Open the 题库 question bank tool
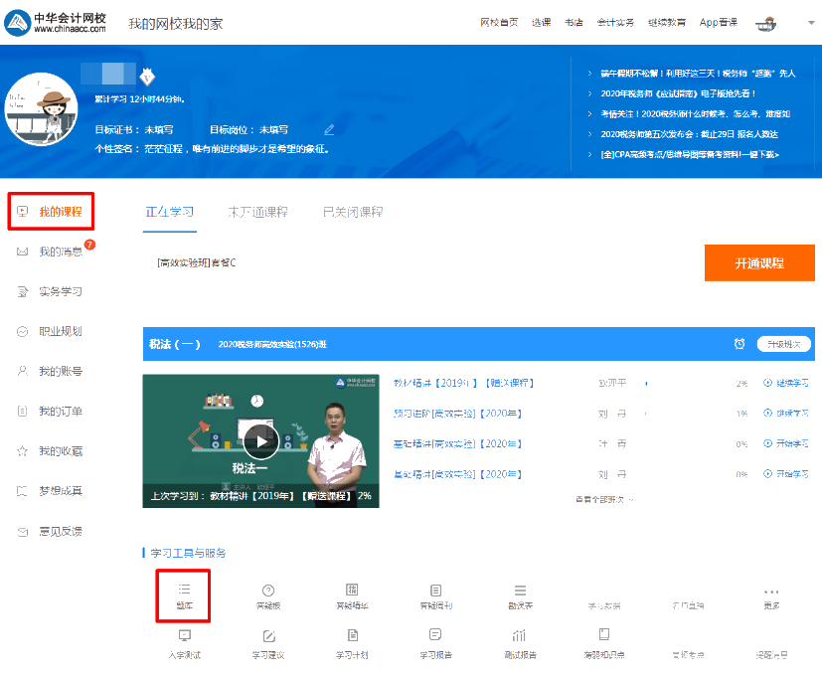Viewport: 822px width, 677px height. [183, 594]
